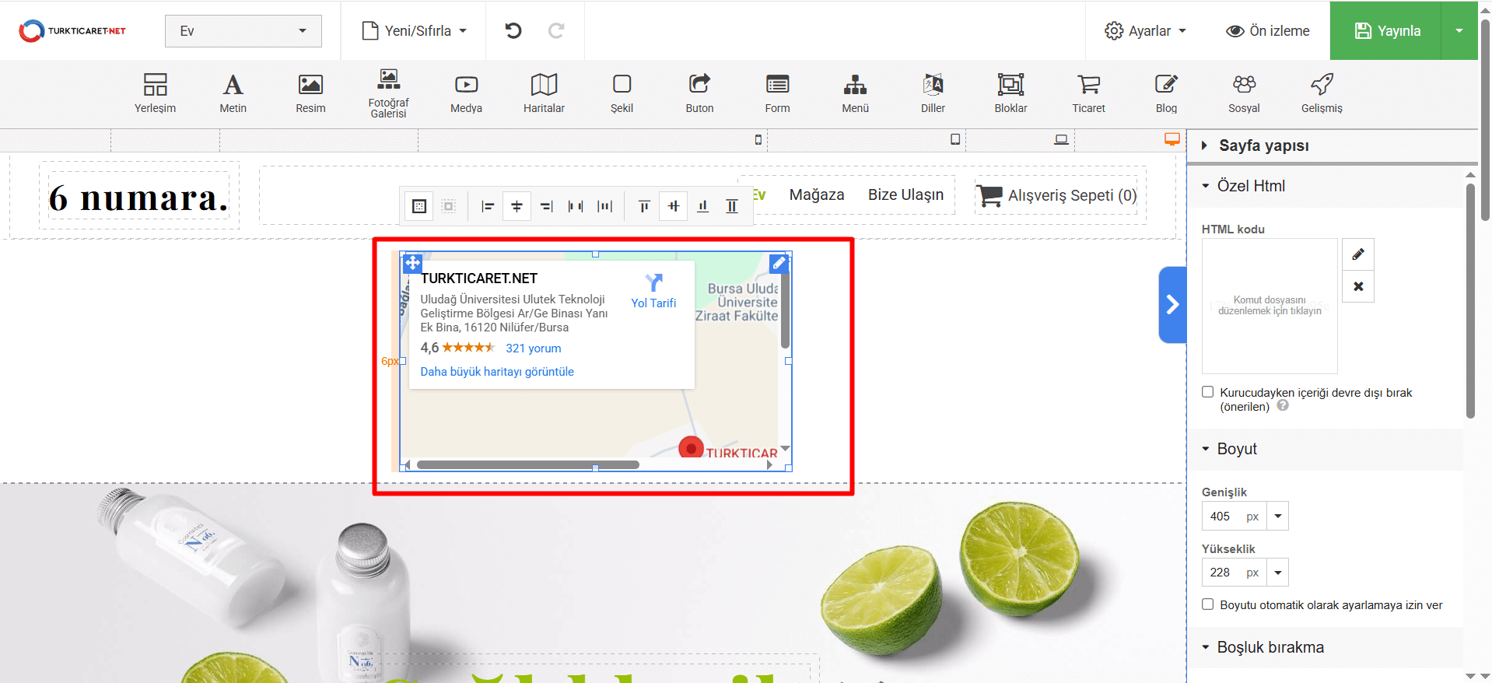Select the Haritalar maps tool
The width and height of the screenshot is (1492, 683).
(x=544, y=93)
